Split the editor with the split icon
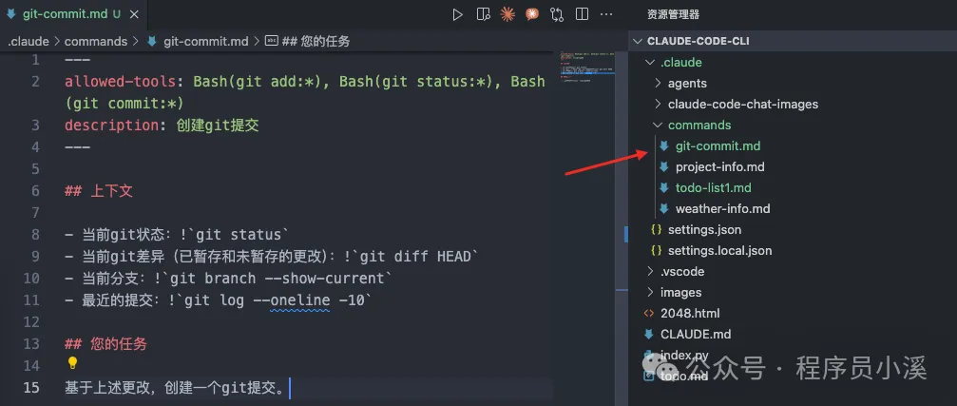The image size is (957, 406). pyautogui.click(x=582, y=14)
